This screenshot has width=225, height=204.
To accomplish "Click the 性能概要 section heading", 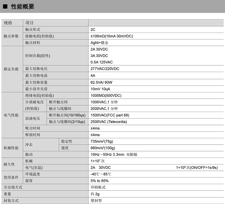I will 22,7.
